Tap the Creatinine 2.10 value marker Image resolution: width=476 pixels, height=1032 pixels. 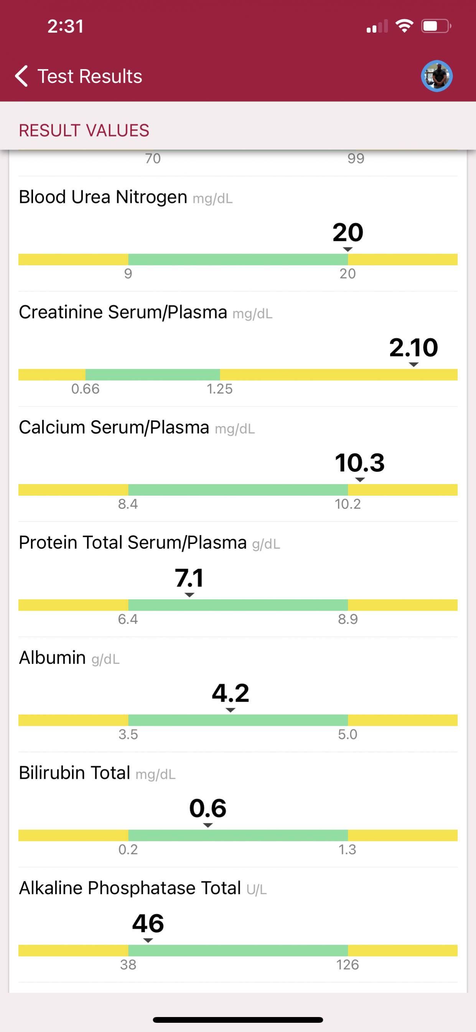(x=413, y=348)
